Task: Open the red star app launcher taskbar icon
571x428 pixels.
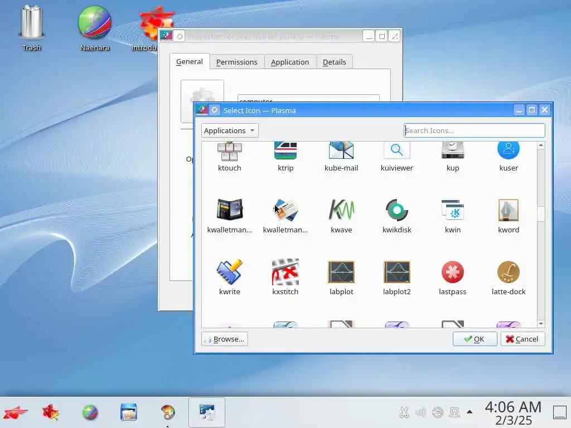Action: (51, 413)
